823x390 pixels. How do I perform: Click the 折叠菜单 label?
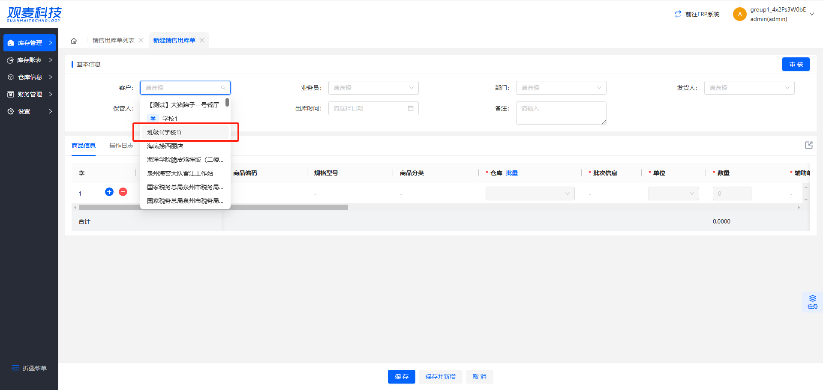35,368
